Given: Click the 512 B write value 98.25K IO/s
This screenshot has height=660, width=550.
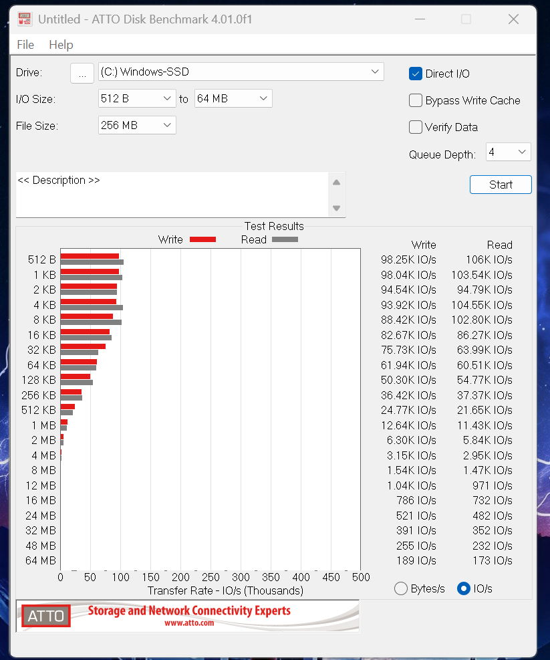Looking at the screenshot, I should pyautogui.click(x=408, y=259).
